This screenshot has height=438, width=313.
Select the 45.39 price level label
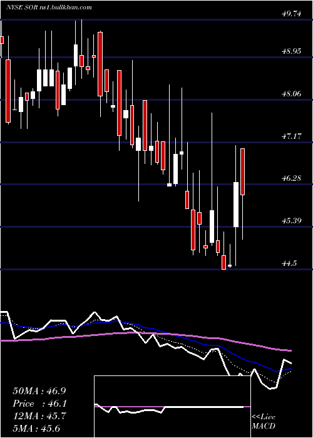(292, 221)
